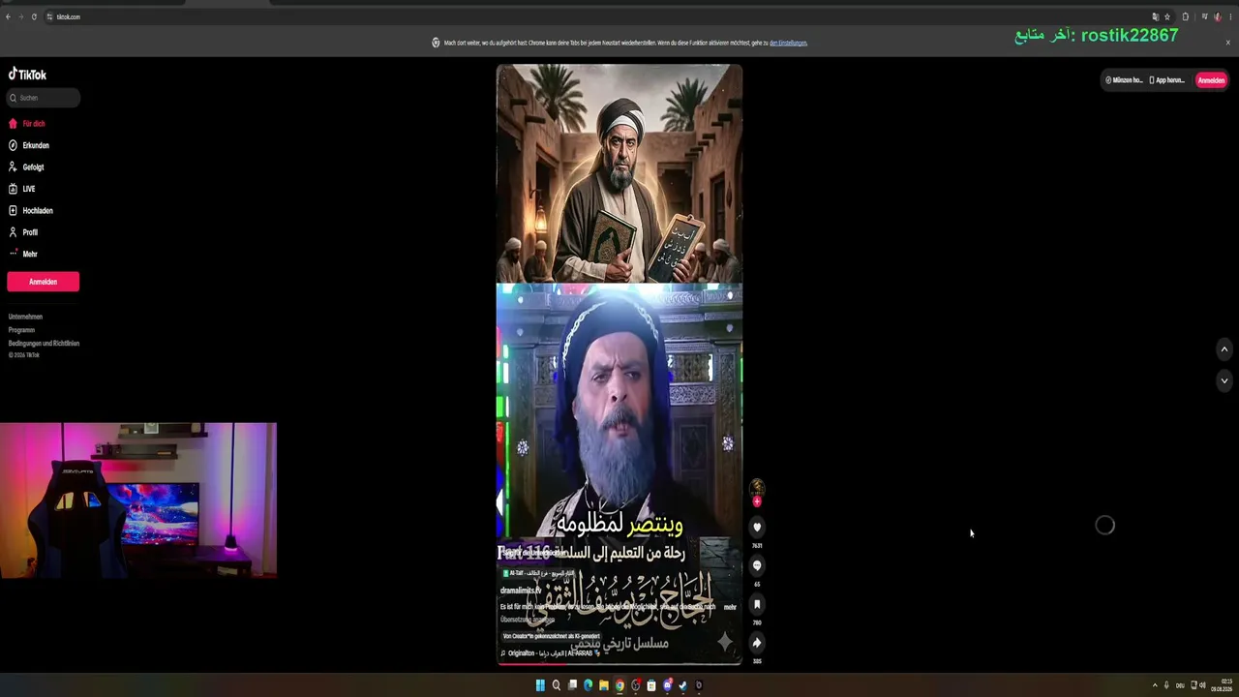Open File Explorer from the taskbar
The image size is (1239, 697).
pyautogui.click(x=604, y=685)
